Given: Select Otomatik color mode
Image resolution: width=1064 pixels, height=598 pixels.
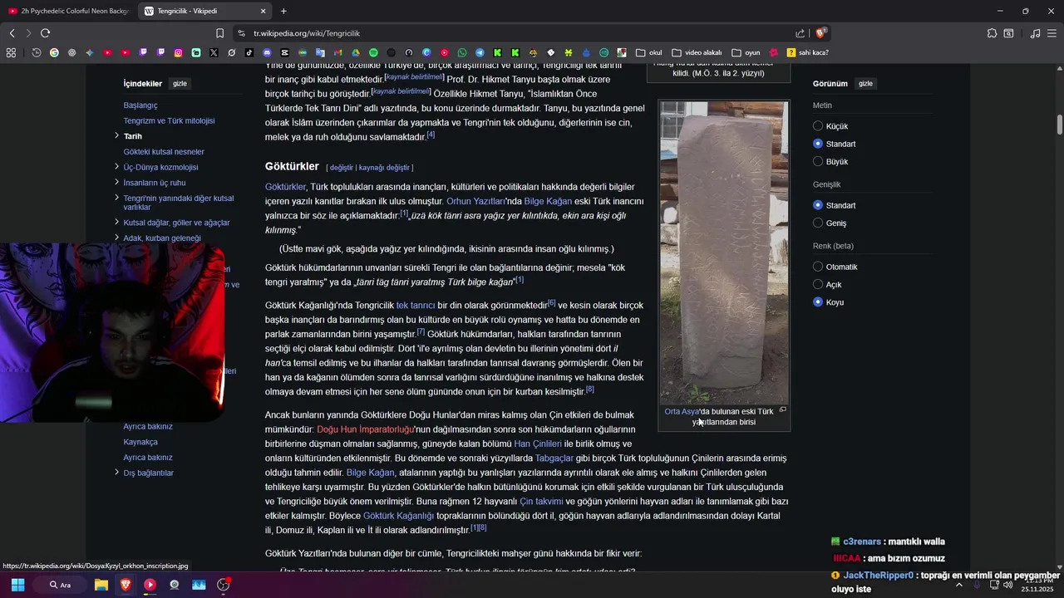Looking at the screenshot, I should [x=818, y=267].
